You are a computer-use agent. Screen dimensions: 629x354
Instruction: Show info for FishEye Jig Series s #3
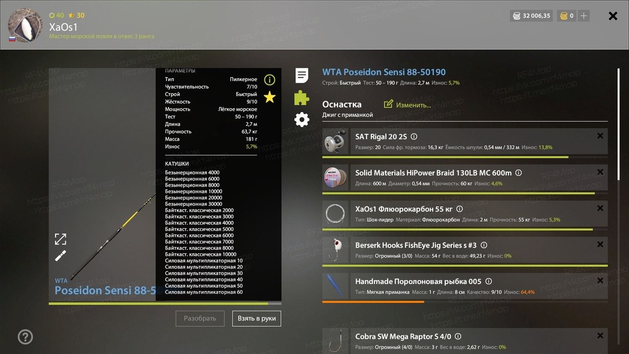coord(484,245)
